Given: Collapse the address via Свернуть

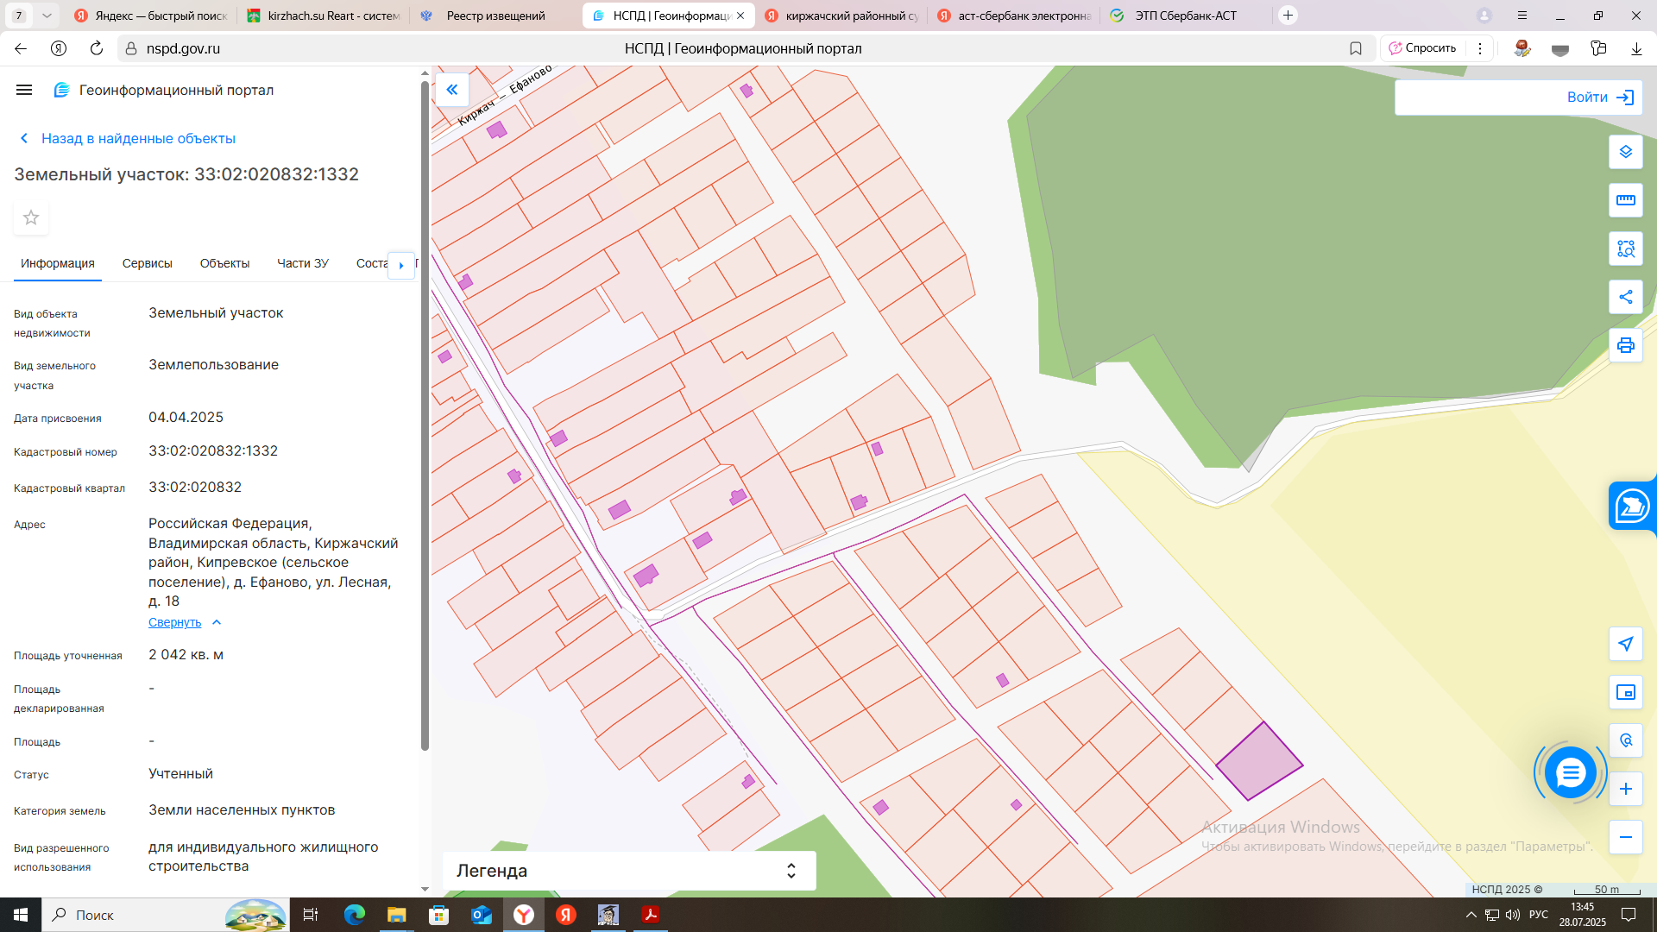Looking at the screenshot, I should (175, 622).
